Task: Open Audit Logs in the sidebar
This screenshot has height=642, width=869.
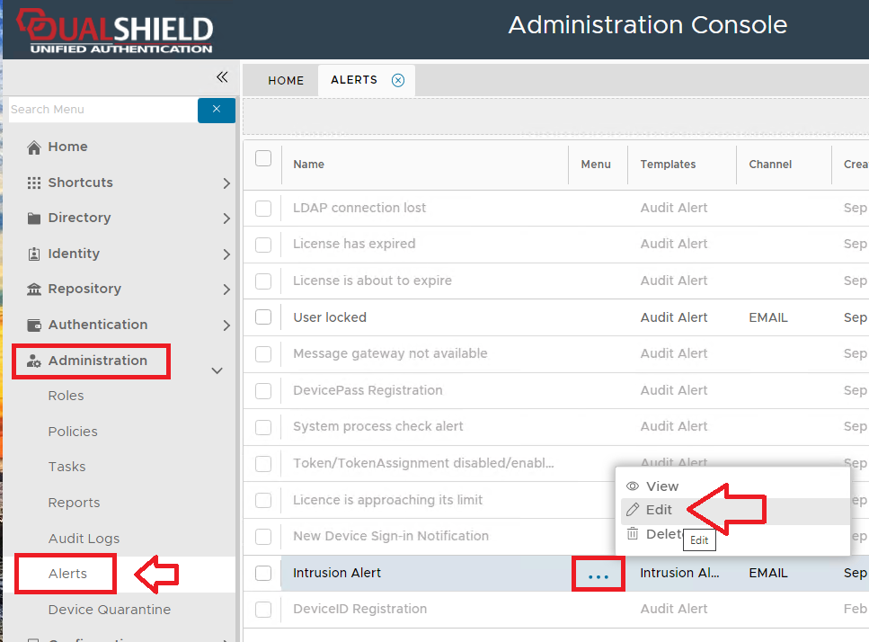Action: [84, 539]
